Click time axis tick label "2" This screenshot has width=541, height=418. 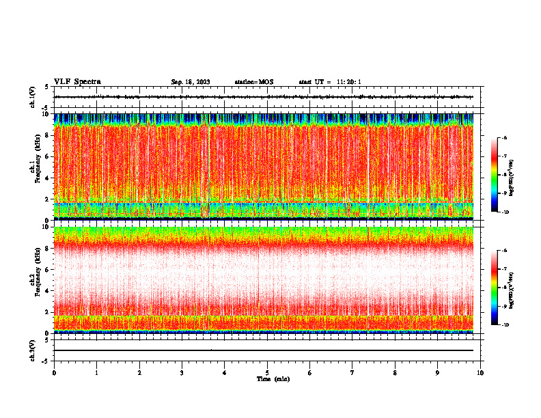tap(139, 373)
